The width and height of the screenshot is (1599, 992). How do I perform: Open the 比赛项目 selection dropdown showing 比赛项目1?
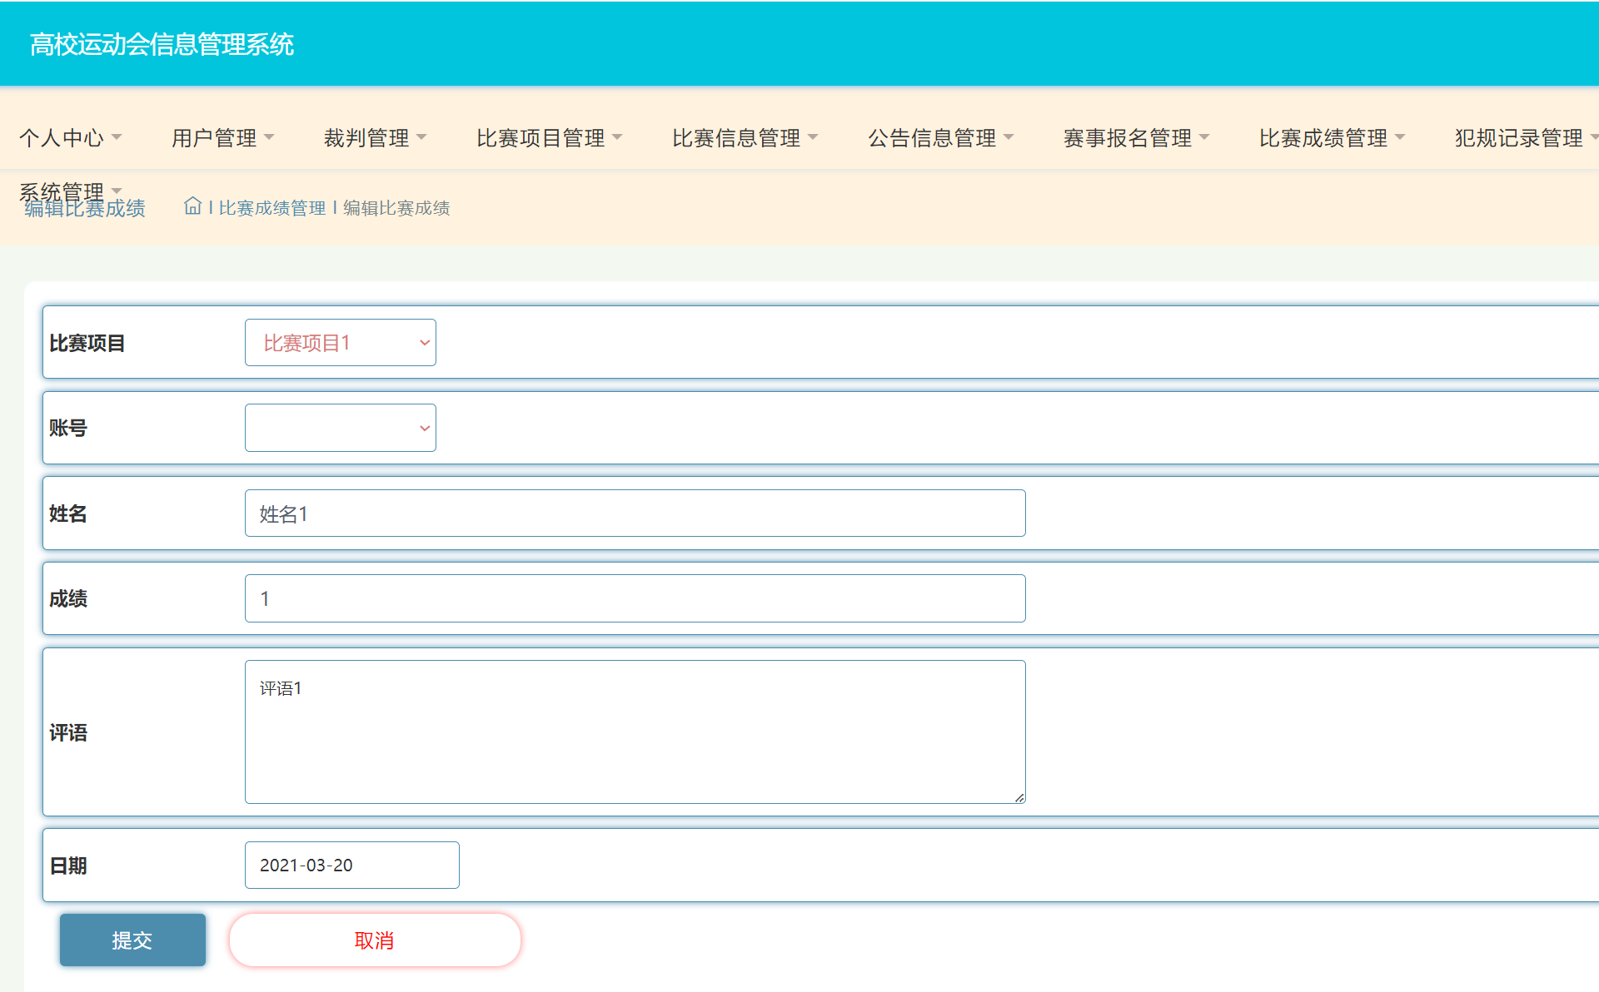click(x=340, y=342)
